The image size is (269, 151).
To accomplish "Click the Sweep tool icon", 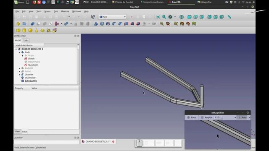I will point(138,23).
